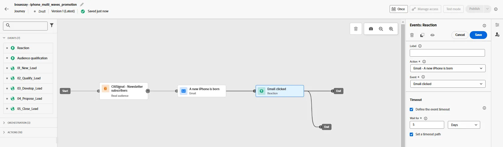This screenshot has height=147, width=503.
Task: Delete selected item with canvas trash icon
Action: [356, 29]
